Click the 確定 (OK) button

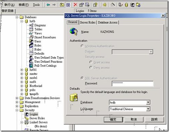click(x=113, y=119)
